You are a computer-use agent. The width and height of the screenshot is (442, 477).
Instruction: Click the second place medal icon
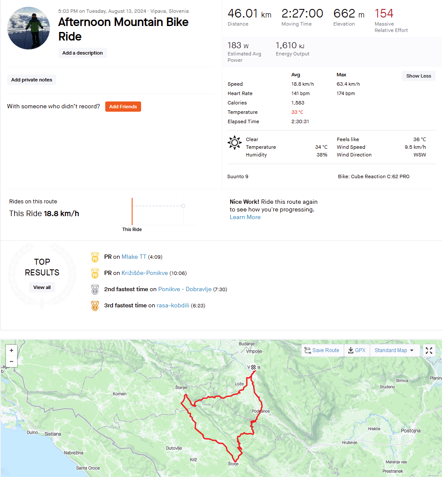(x=95, y=289)
